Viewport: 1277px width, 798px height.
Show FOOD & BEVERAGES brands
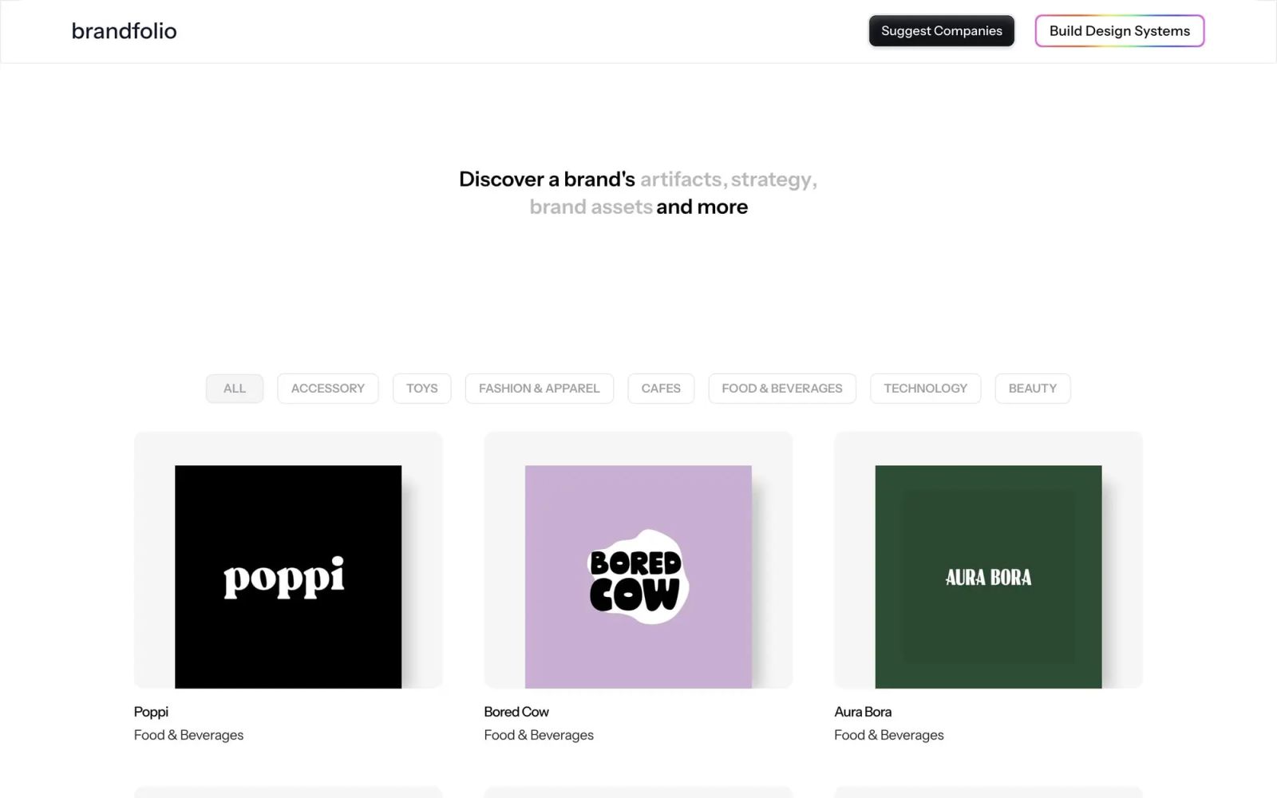(x=782, y=389)
